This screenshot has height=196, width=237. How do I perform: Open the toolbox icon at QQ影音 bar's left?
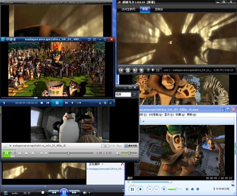pos(4,103)
